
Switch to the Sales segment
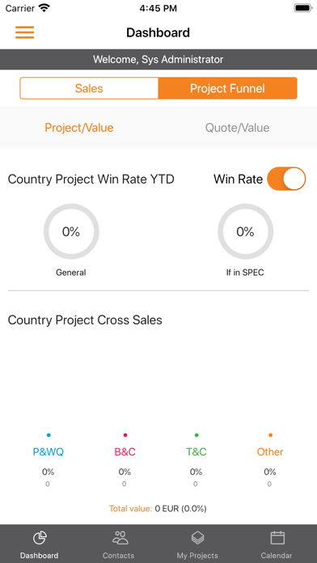tap(89, 88)
